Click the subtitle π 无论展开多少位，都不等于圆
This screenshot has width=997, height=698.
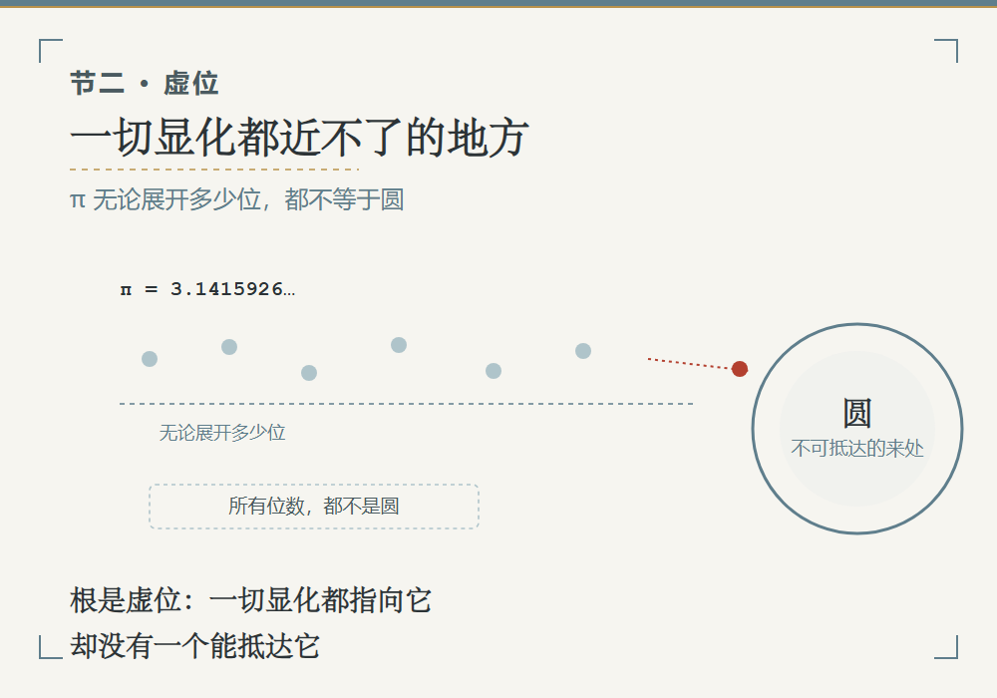[x=236, y=199]
